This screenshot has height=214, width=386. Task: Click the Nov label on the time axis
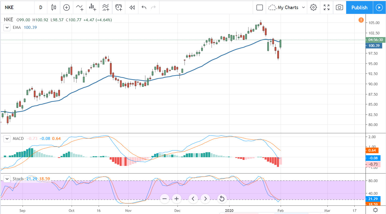pyautogui.click(x=128, y=210)
